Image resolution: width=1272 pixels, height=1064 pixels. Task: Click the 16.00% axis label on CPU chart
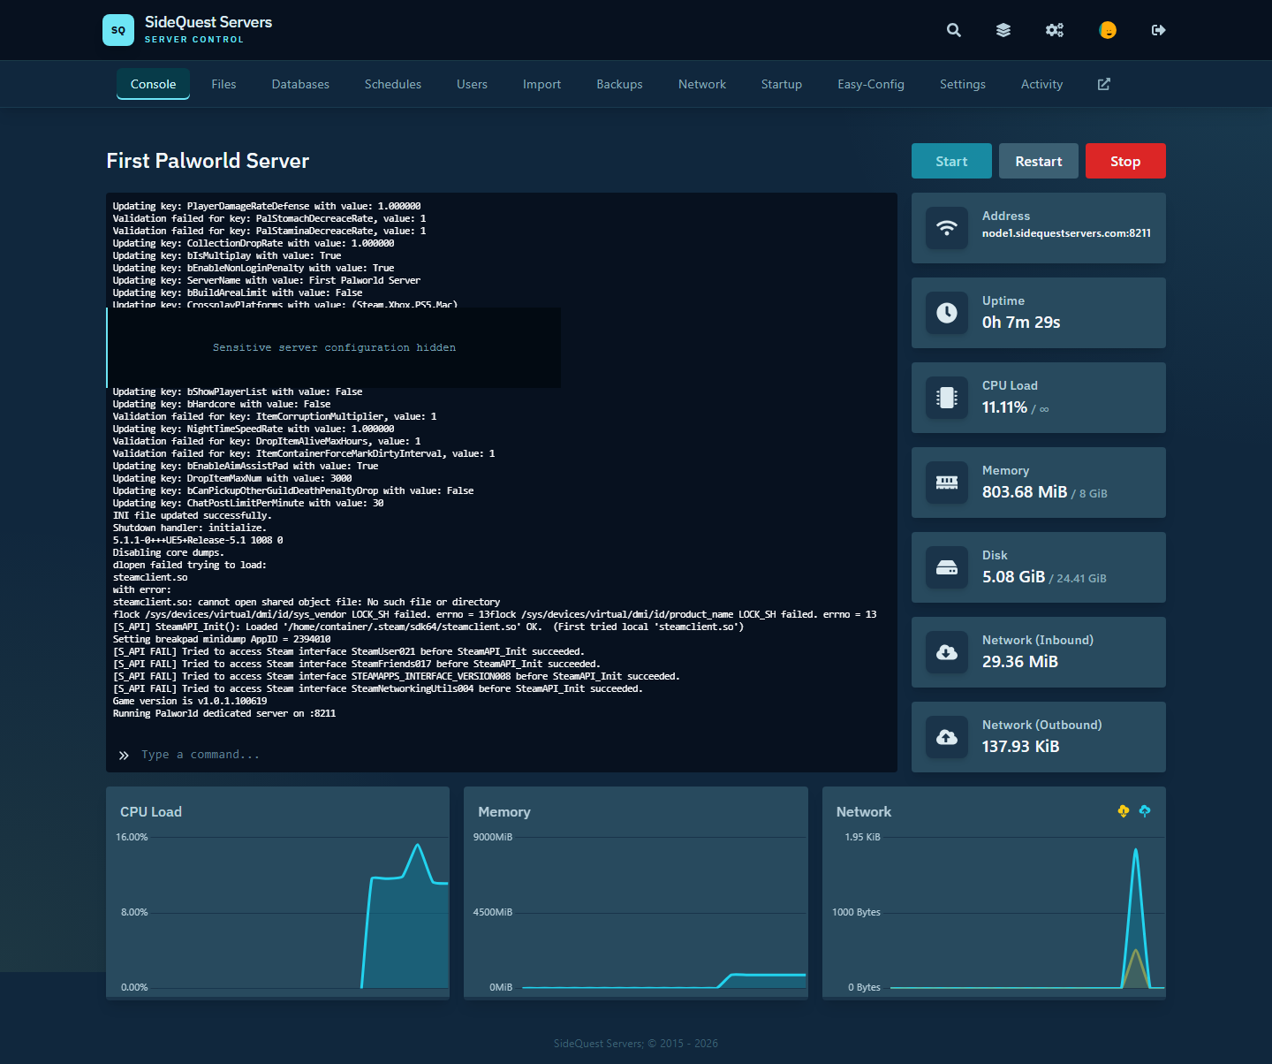point(132,837)
